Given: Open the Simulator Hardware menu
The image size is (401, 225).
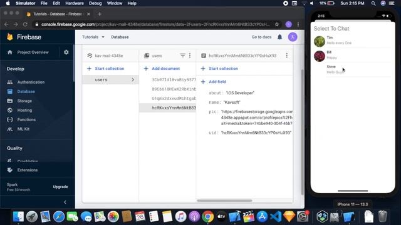Looking at the screenshot, I should (x=75, y=3).
